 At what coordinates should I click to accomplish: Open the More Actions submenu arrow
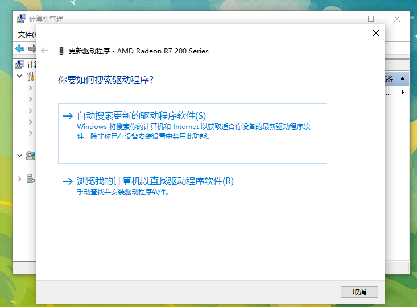click(403, 92)
